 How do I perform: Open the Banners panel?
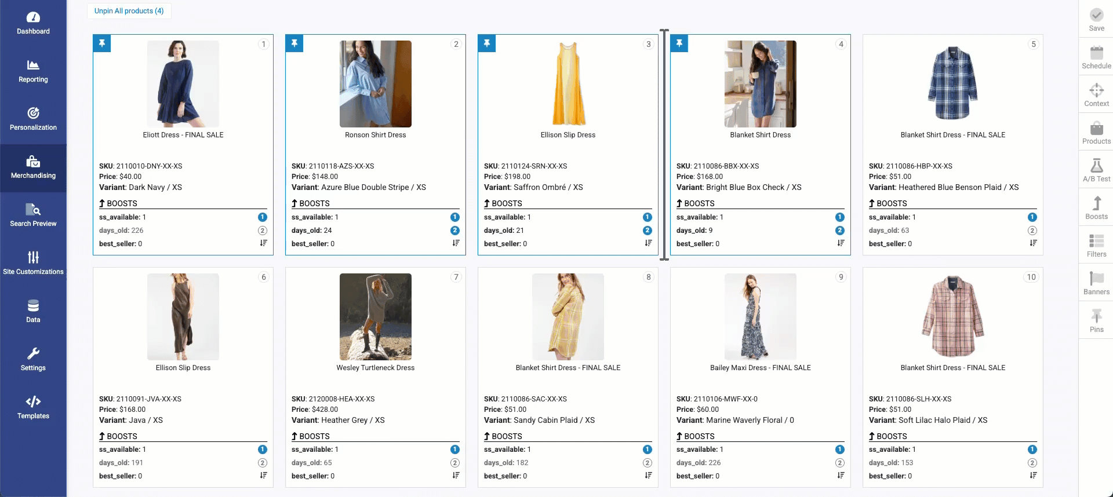[x=1096, y=283]
